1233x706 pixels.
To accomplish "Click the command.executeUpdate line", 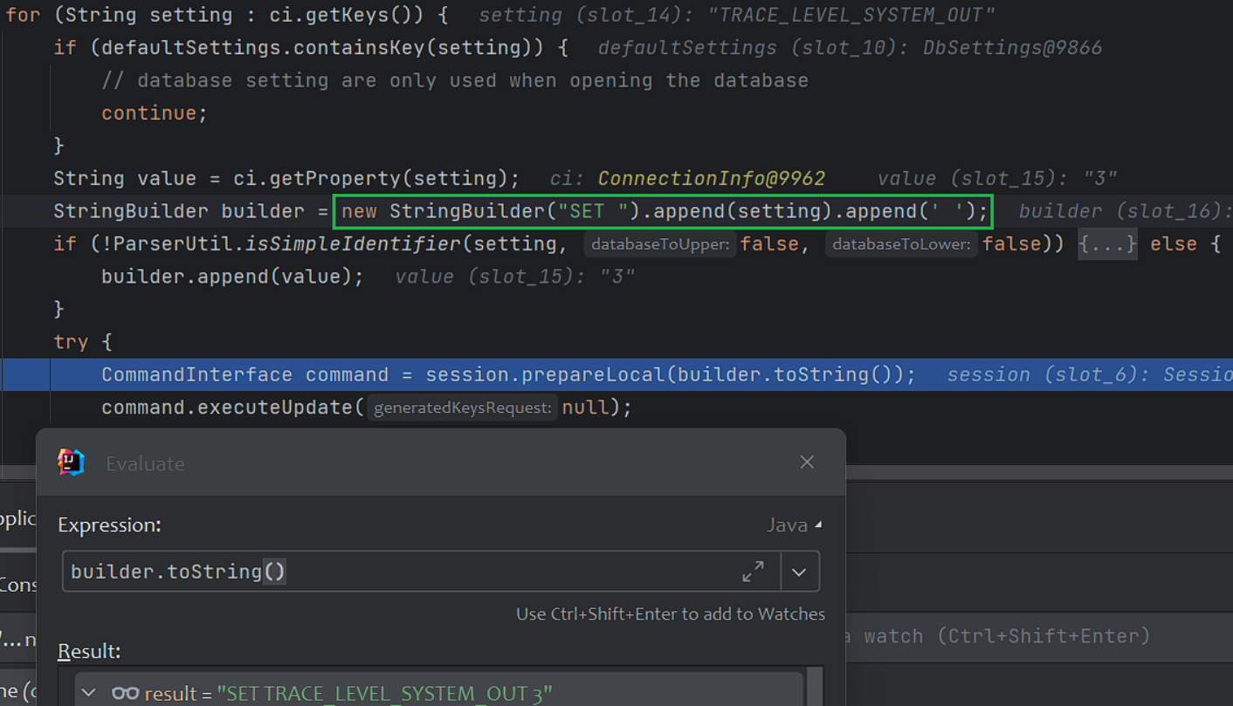I will pyautogui.click(x=366, y=408).
